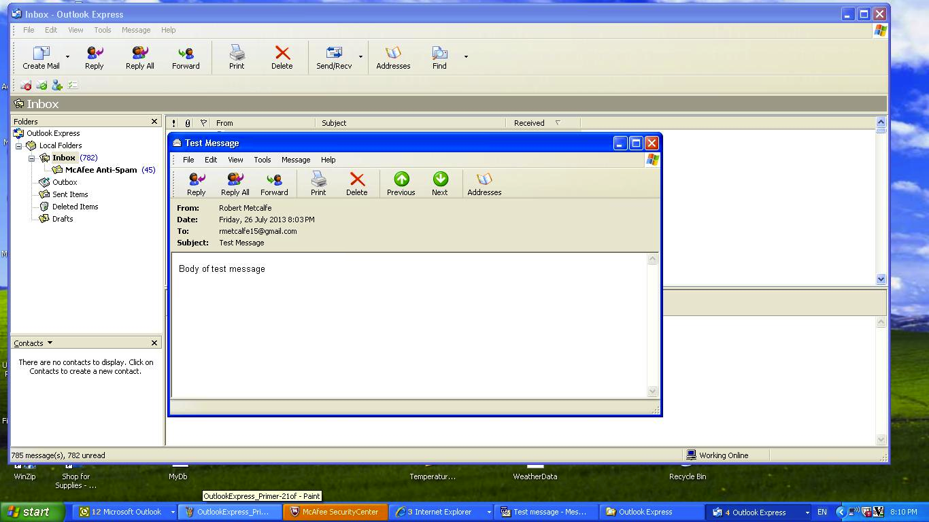Click Reply icon in Test Message window
929x522 pixels.
point(197,184)
